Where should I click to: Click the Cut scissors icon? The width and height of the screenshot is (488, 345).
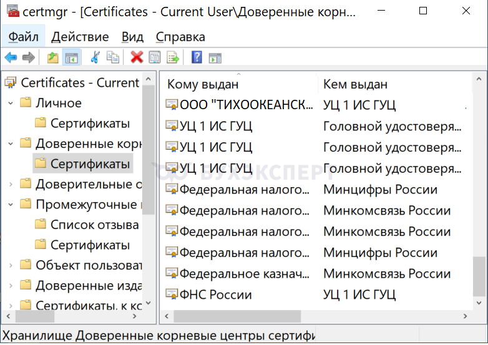pyautogui.click(x=95, y=57)
